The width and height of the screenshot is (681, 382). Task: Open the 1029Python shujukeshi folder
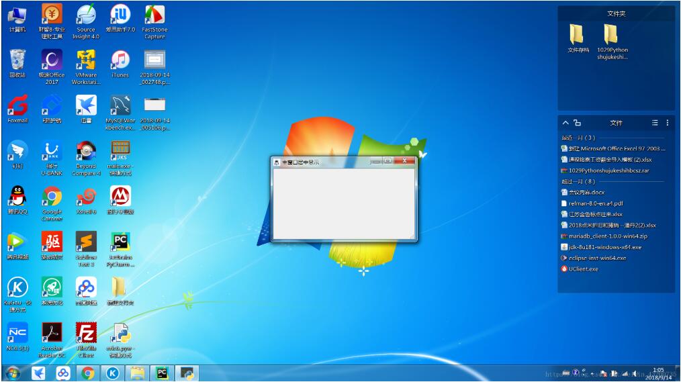(x=612, y=41)
